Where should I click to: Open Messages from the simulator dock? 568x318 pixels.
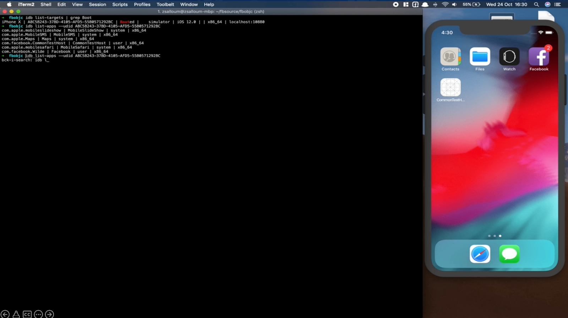[x=509, y=254]
